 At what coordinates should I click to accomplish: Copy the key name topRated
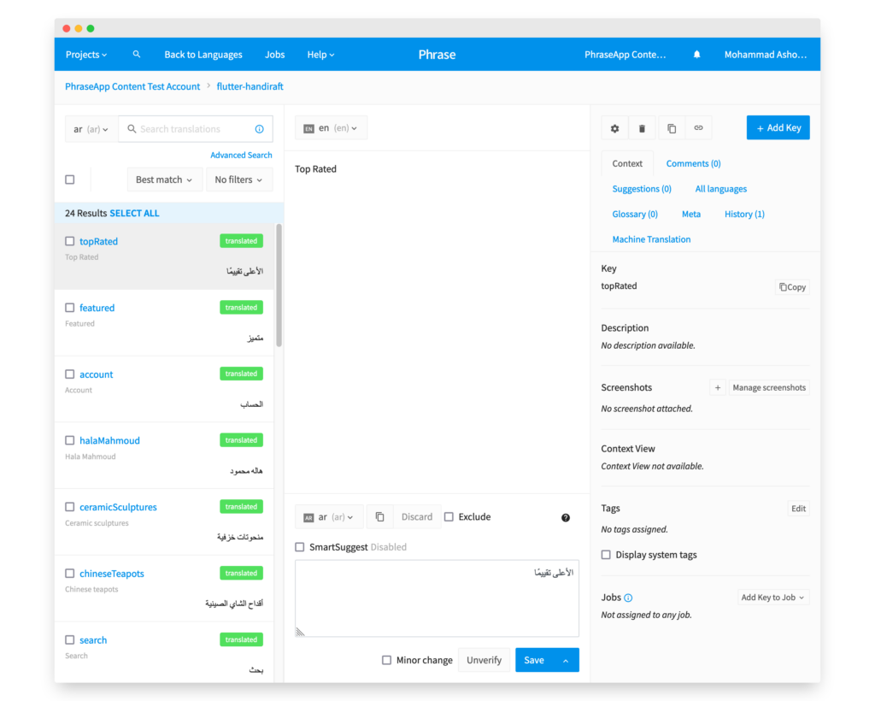[x=791, y=286]
